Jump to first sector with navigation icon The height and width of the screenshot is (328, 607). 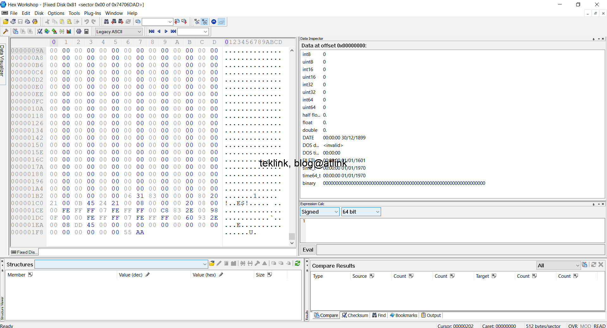[x=152, y=31]
